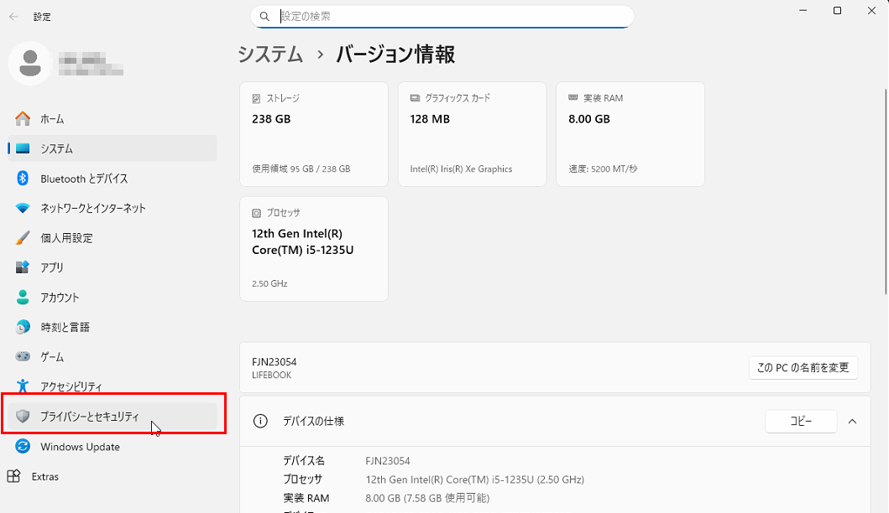Select the Gaming controller icon
The height and width of the screenshot is (513, 889).
[x=23, y=357]
